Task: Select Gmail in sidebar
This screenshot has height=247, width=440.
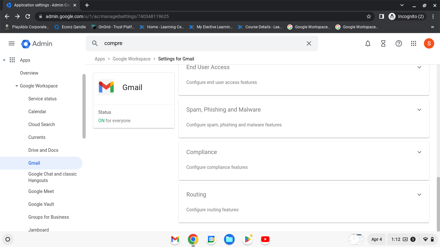Action: 41,163
